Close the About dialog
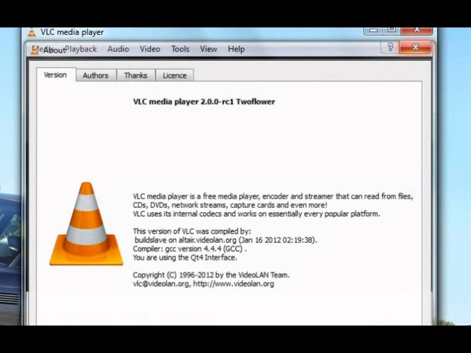The height and width of the screenshot is (353, 471). (x=416, y=47)
